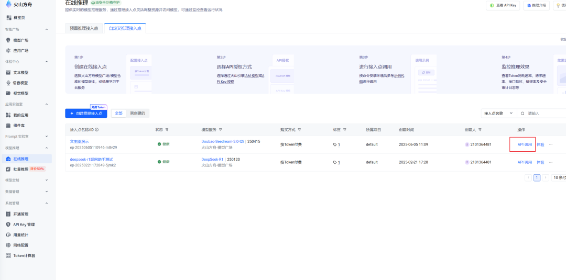566x280 pixels.
Task: Filter the 标签 column
Action: point(345,130)
